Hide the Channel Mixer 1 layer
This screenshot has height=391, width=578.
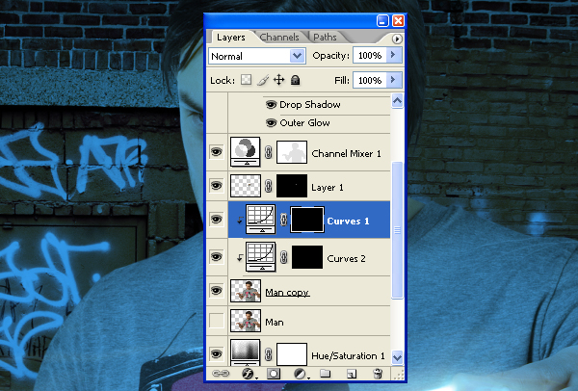pyautogui.click(x=217, y=152)
